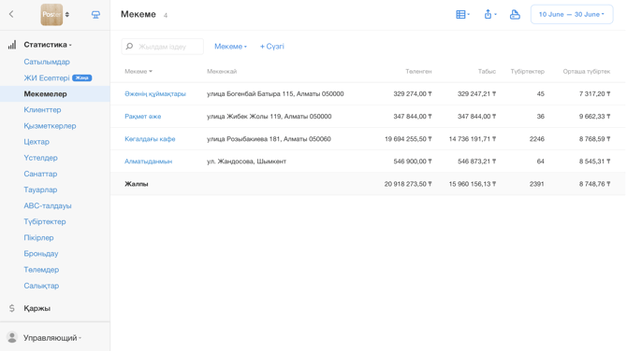Viewport: 627px width, 351px height.
Task: Expand the Мекеме filter dropdown
Action: 230,47
